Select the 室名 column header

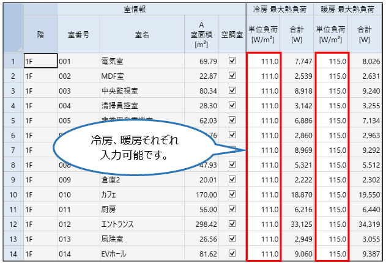pyautogui.click(x=141, y=35)
